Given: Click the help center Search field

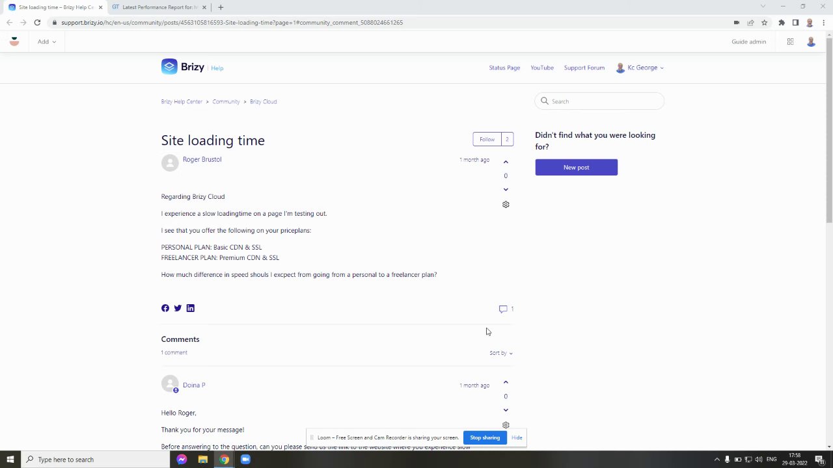Looking at the screenshot, I should point(599,101).
